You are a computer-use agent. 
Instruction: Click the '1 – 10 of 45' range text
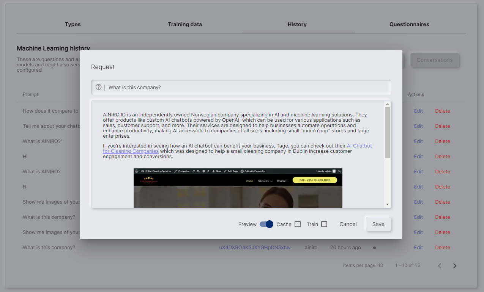(407, 265)
